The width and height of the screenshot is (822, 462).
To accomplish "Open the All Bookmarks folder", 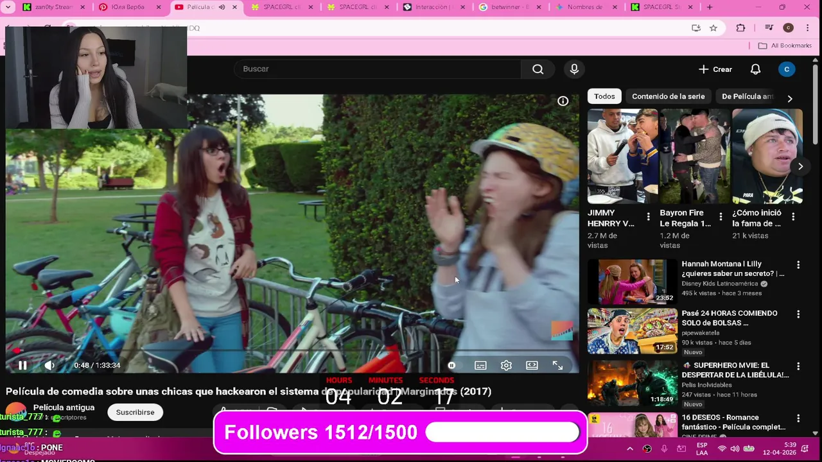I will coord(785,46).
